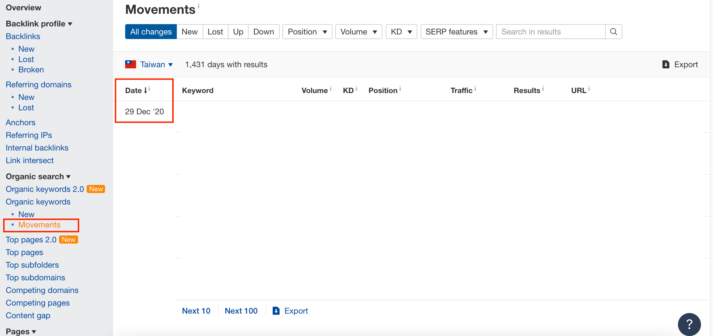Open Lost under Backlinks
Viewport: 713px width, 336px height.
26,59
